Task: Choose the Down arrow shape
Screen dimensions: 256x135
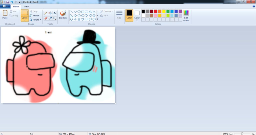Action: 71,19
